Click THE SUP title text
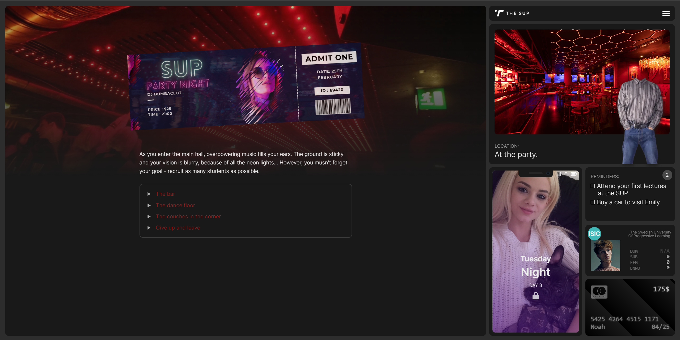This screenshot has width=680, height=340. [517, 13]
